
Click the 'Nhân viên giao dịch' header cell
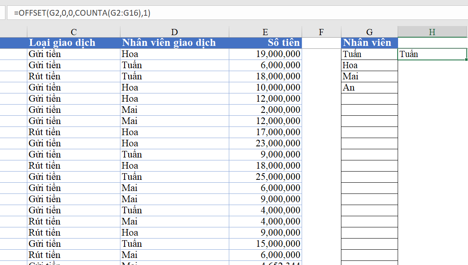point(174,43)
